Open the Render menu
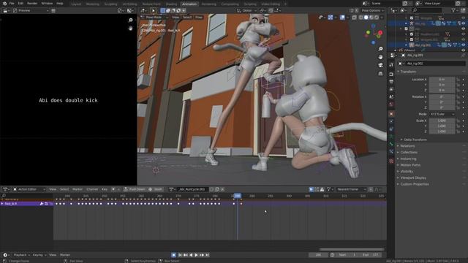This screenshot has width=468, height=263. [x=32, y=4]
